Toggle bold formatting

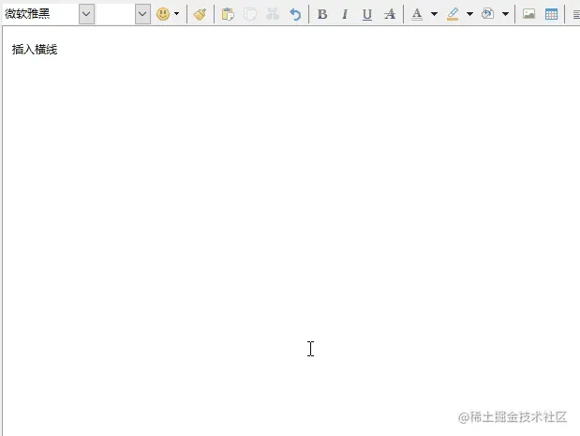click(x=322, y=14)
